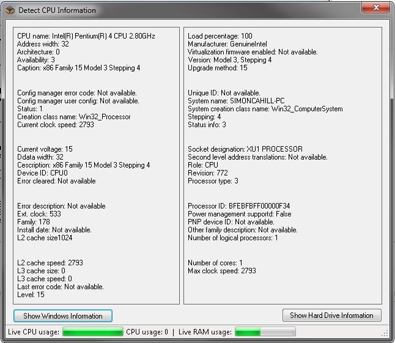Click the Live RAM usage: label

pyautogui.click(x=205, y=332)
